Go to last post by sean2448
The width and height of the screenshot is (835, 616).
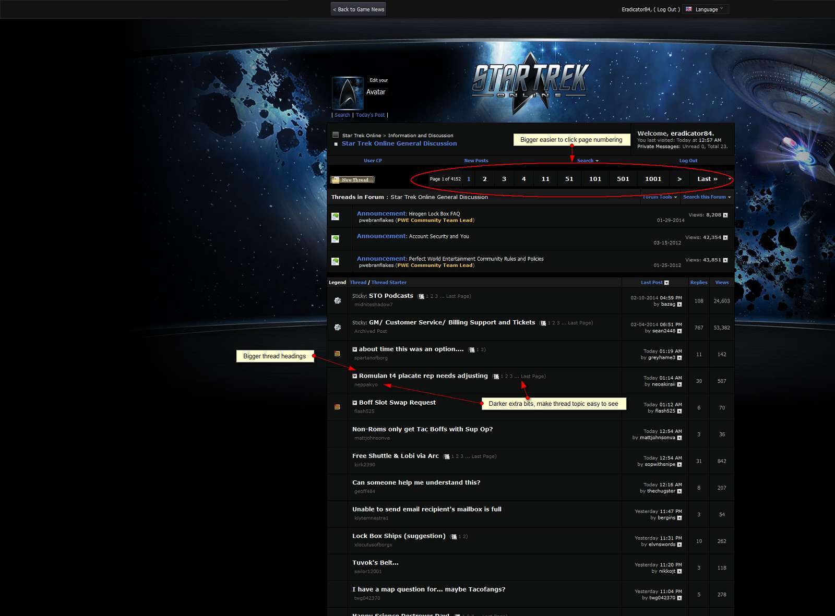click(x=679, y=331)
